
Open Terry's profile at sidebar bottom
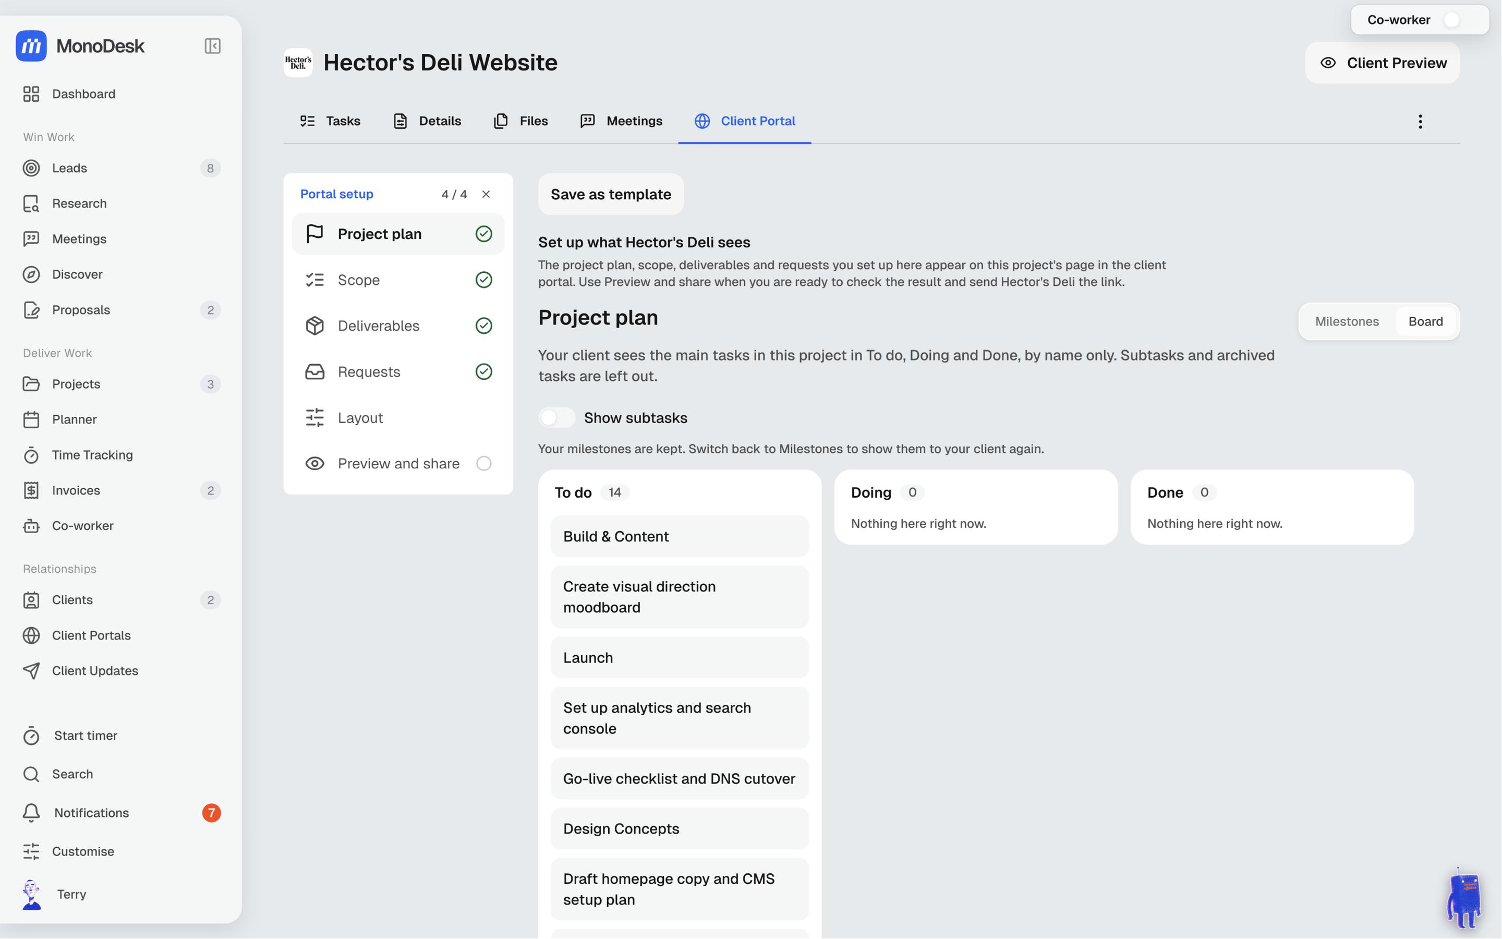pos(121,894)
